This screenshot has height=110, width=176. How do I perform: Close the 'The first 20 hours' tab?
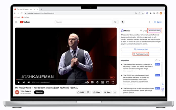[37, 9]
